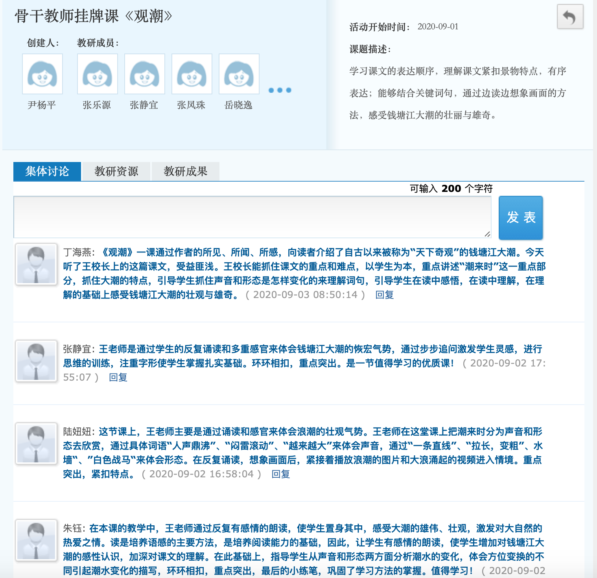The height and width of the screenshot is (578, 597).
Task: Open creator 尹杨平's avatar
Action: [42, 74]
